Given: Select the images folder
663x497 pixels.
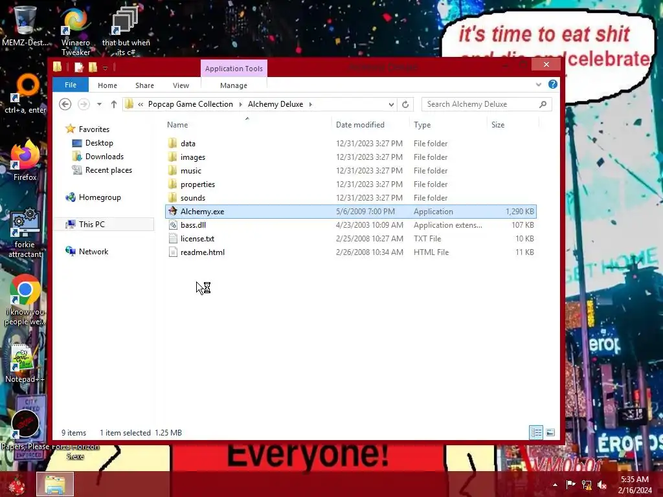Looking at the screenshot, I should (x=350, y=157).
